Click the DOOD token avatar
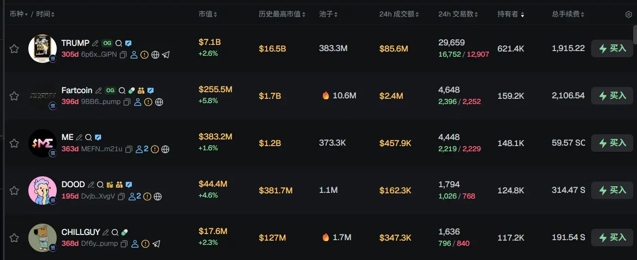Viewport: 637px width, 260px height. [43, 190]
